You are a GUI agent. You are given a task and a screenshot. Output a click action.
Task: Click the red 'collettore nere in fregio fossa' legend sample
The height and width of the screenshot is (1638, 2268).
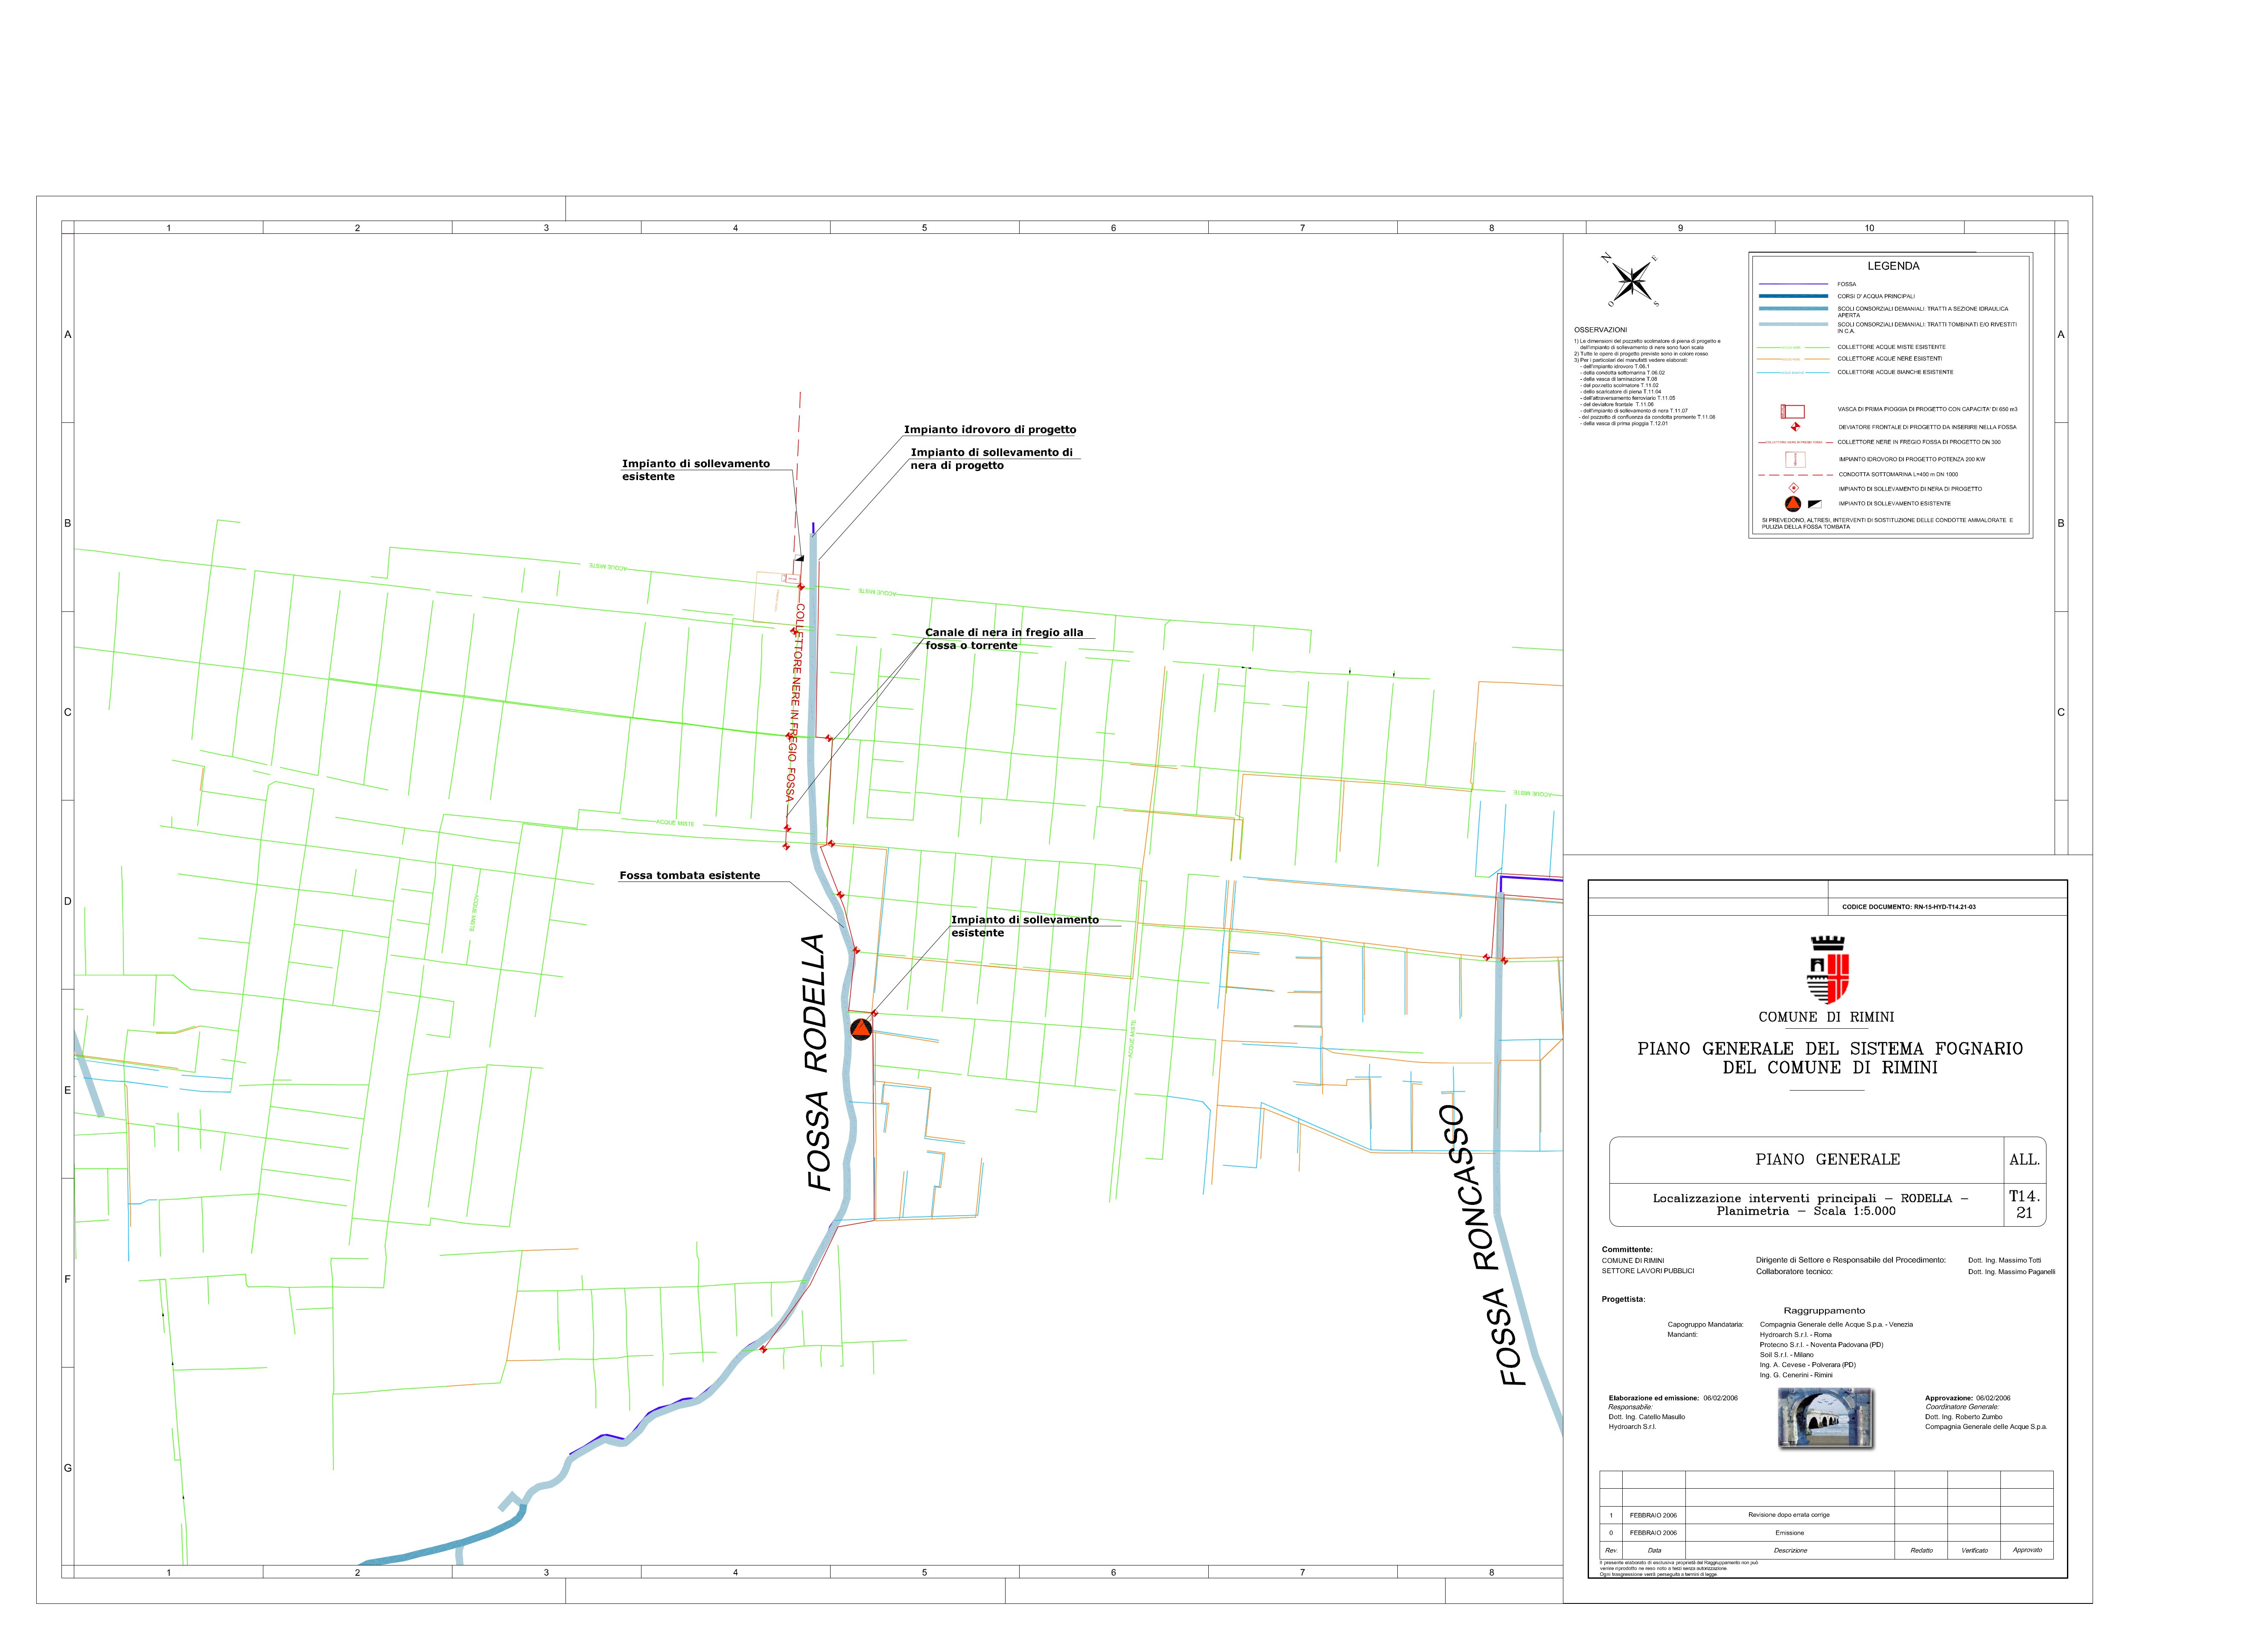(1796, 442)
